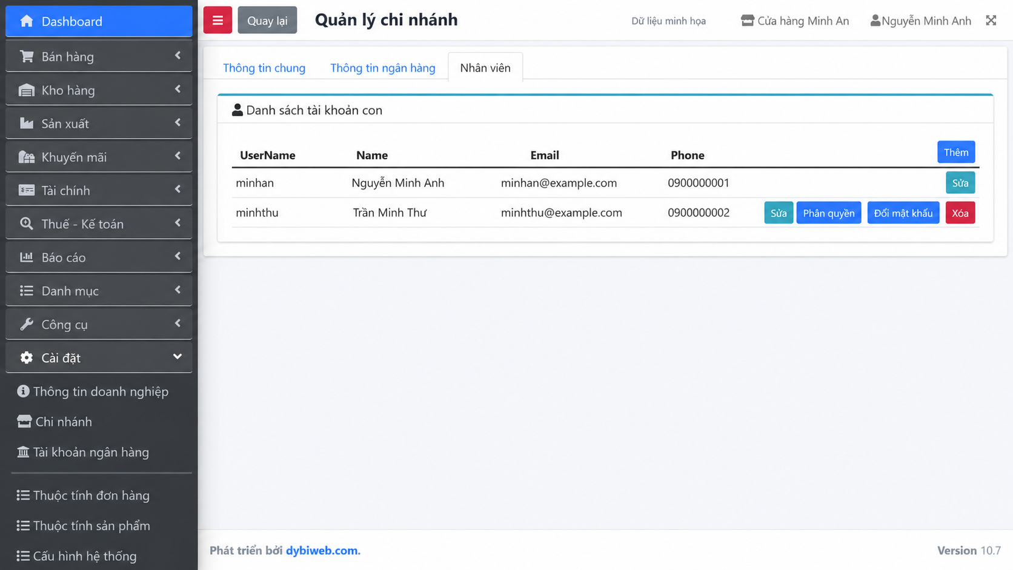Viewport: 1013px width, 570px height.
Task: Click the user icon beside Nguyễn Minh Anh
Action: click(x=875, y=21)
